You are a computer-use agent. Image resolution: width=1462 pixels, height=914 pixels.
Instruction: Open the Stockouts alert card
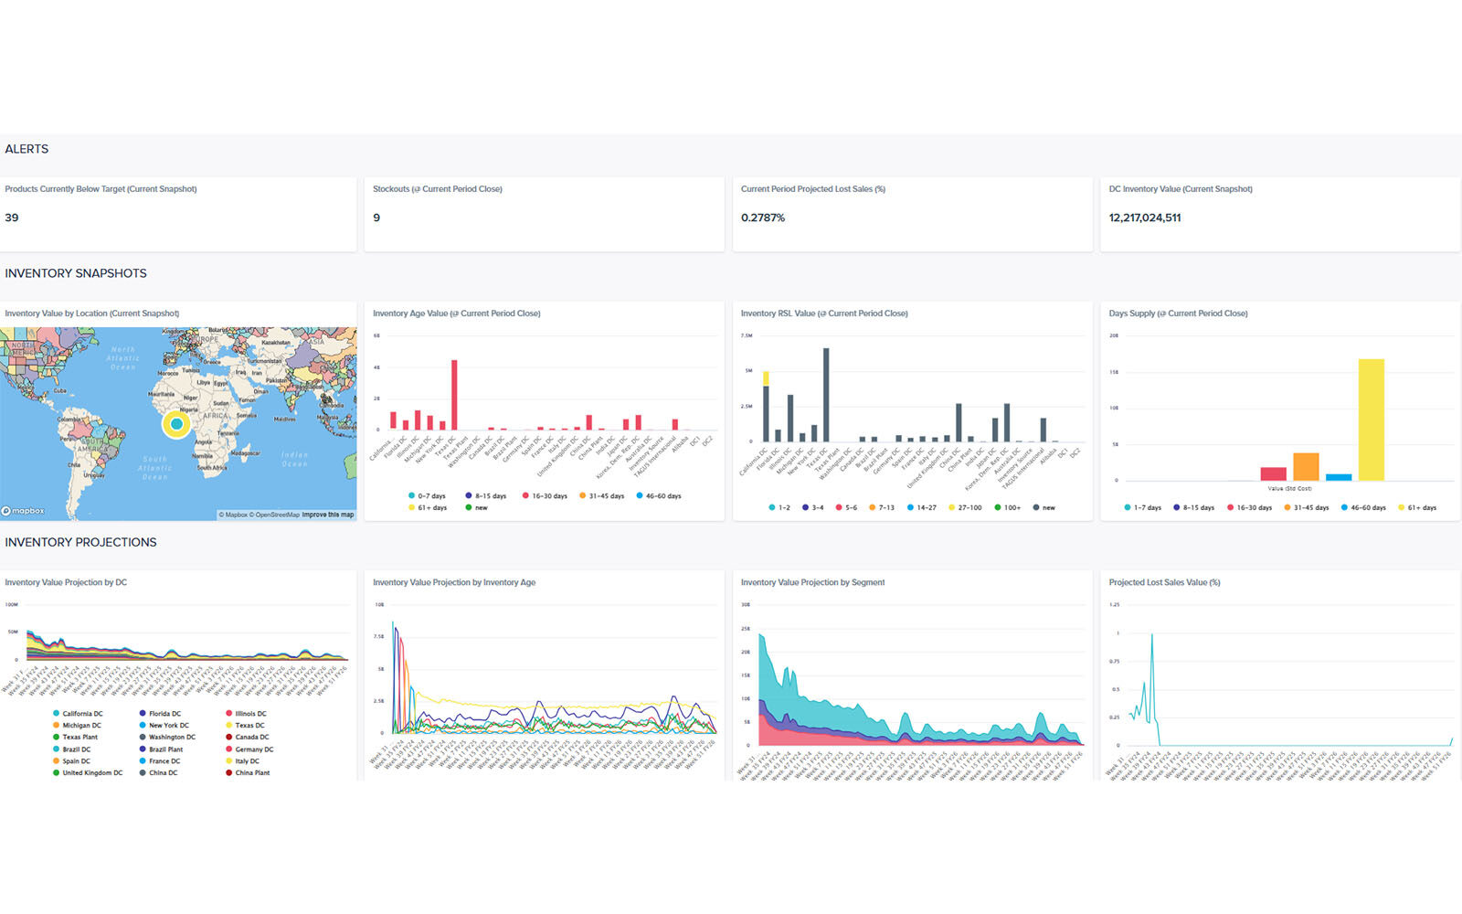tap(544, 214)
